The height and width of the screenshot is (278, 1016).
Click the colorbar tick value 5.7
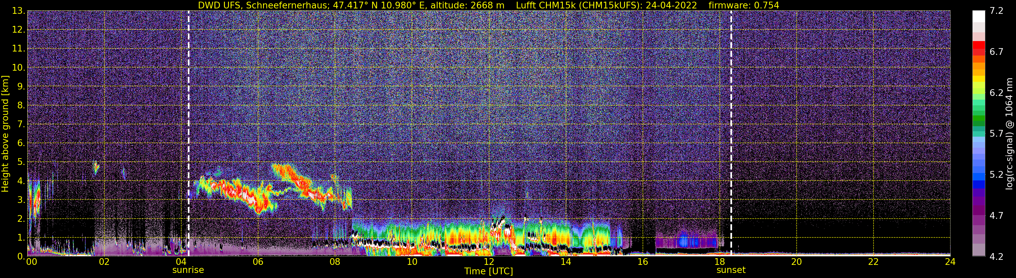coord(996,134)
